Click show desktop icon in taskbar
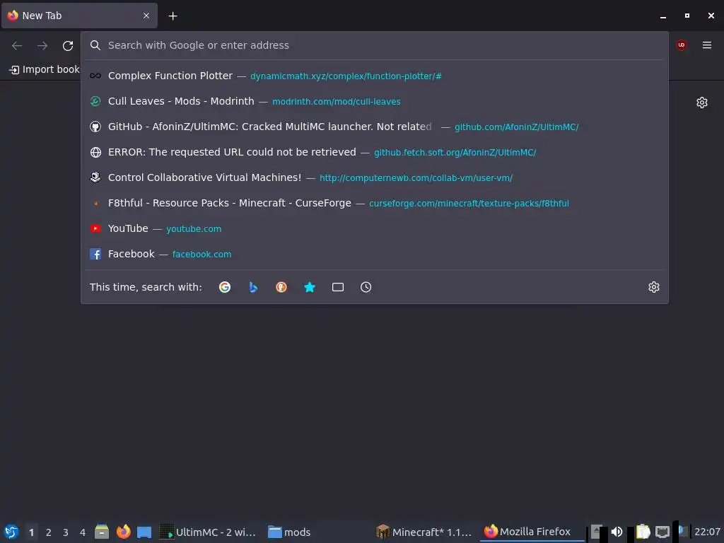This screenshot has width=724, height=543. point(144,532)
